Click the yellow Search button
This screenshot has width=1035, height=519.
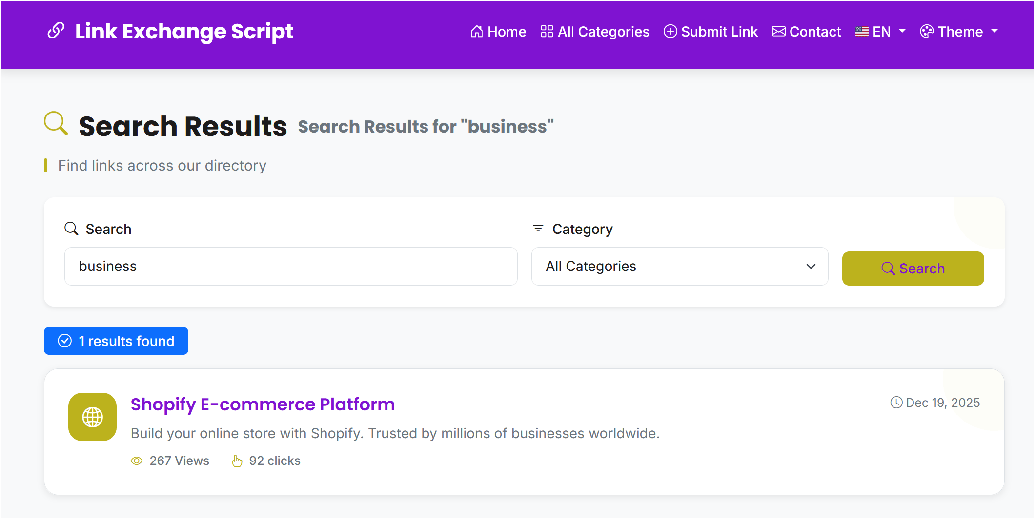coord(913,269)
